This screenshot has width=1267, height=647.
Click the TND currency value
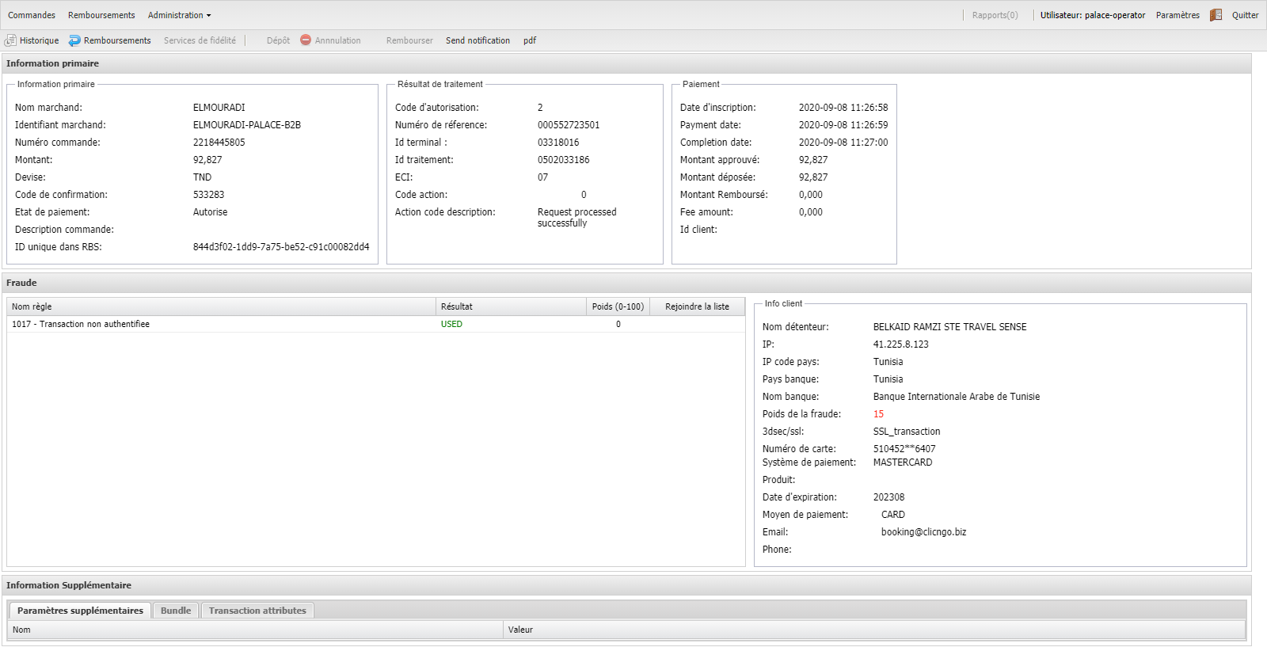tap(202, 177)
